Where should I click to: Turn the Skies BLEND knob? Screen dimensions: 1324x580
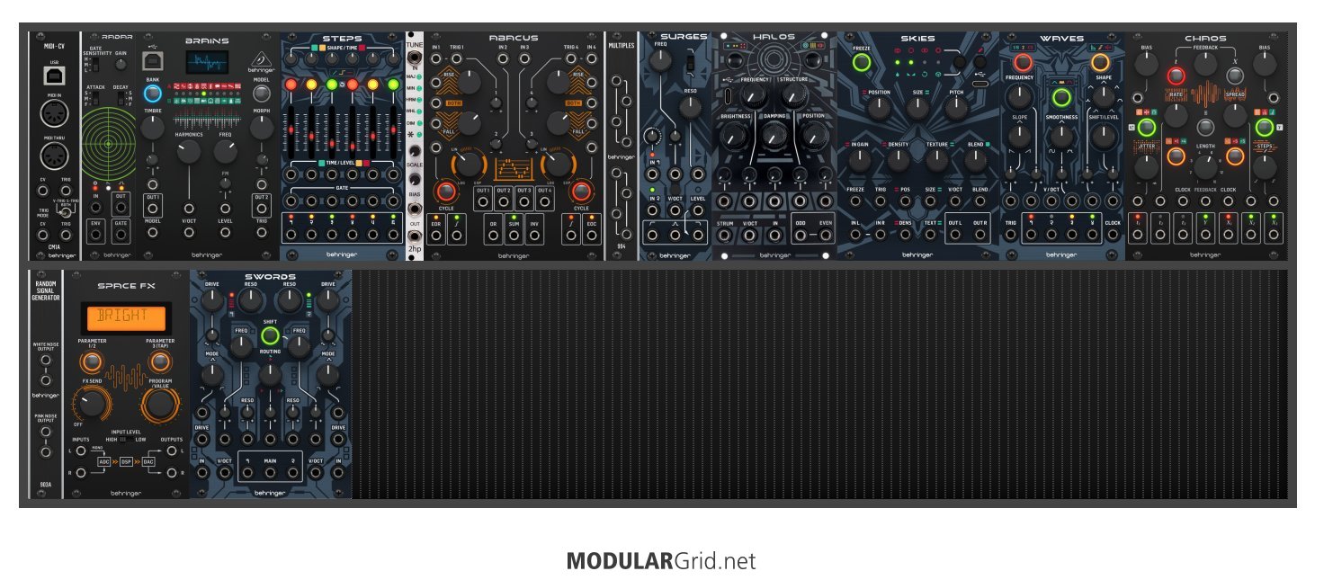[x=976, y=160]
